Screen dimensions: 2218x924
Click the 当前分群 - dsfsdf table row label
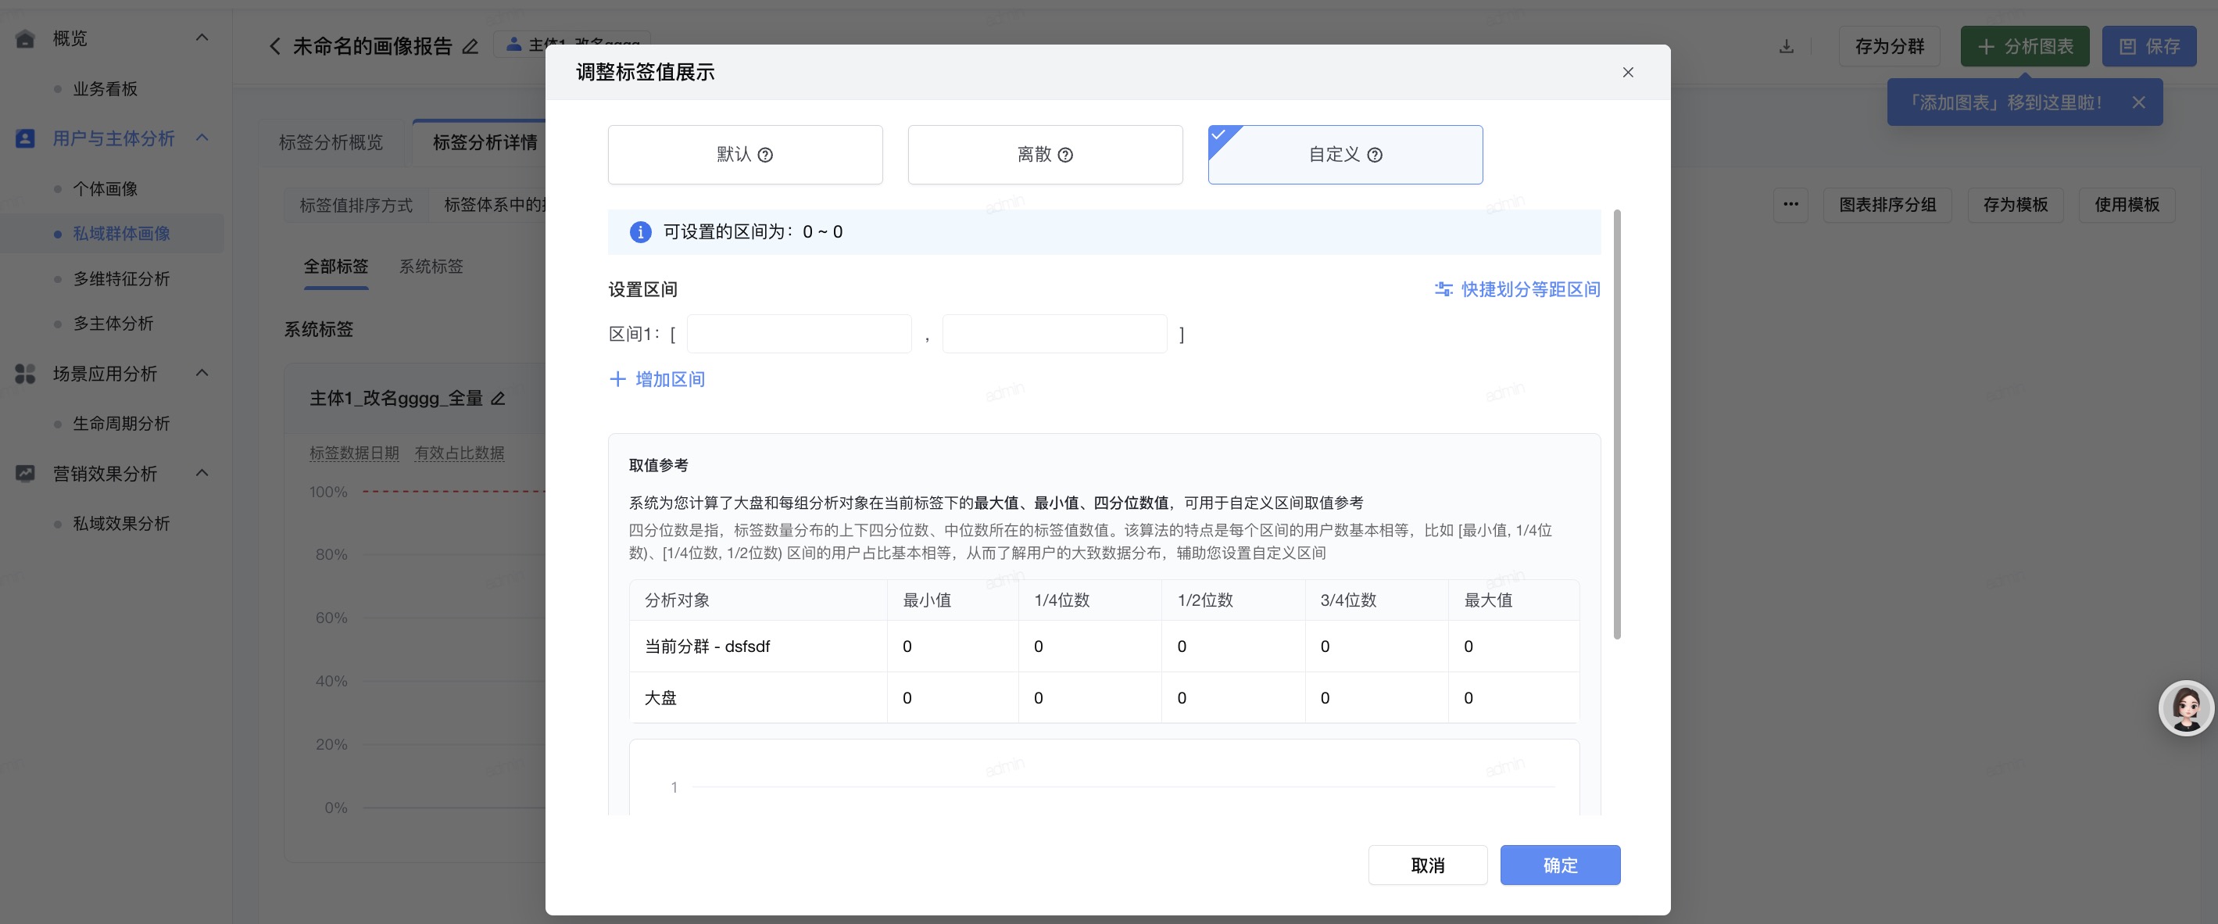[x=707, y=646]
